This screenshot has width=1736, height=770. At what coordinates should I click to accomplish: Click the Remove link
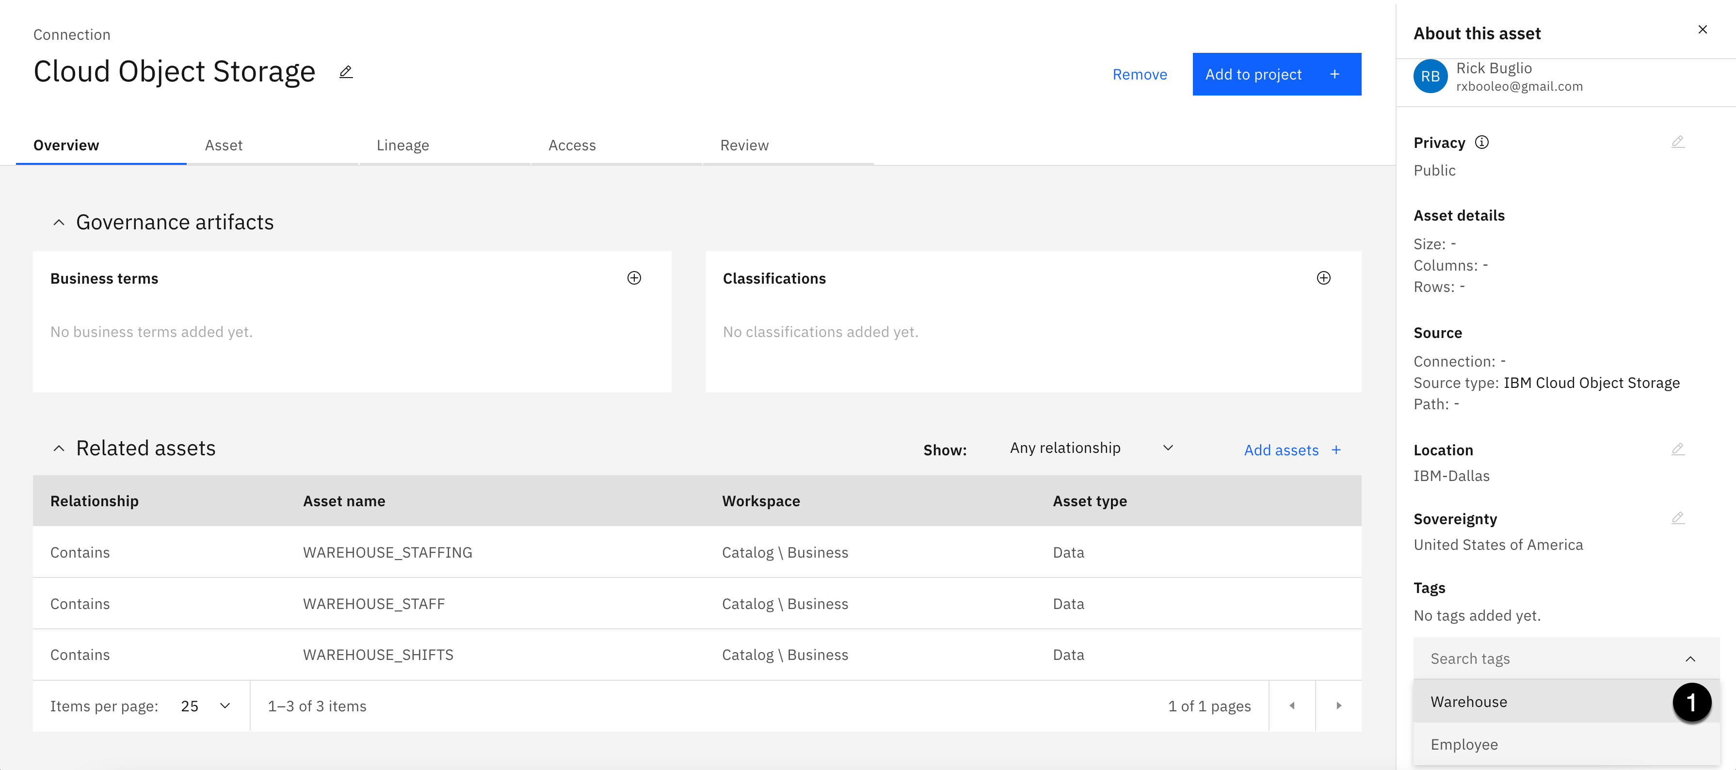pyautogui.click(x=1139, y=74)
